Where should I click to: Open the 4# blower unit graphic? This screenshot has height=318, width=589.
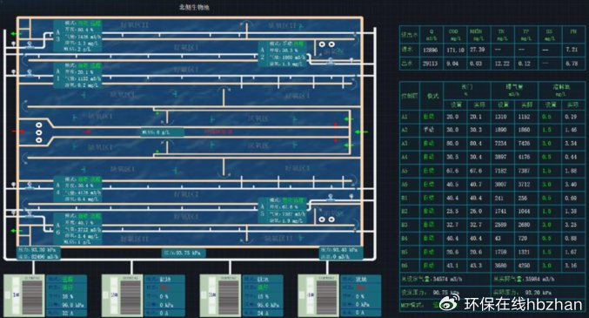click(x=318, y=295)
